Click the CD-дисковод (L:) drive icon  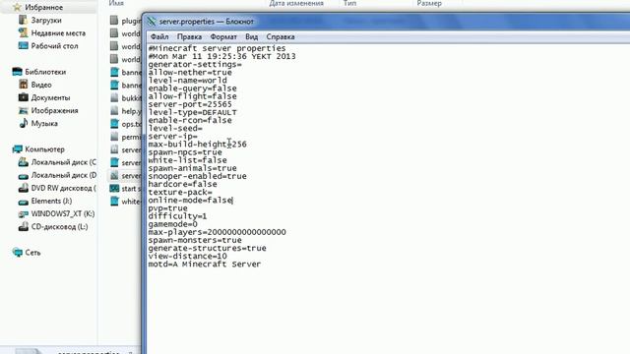pos(23,227)
